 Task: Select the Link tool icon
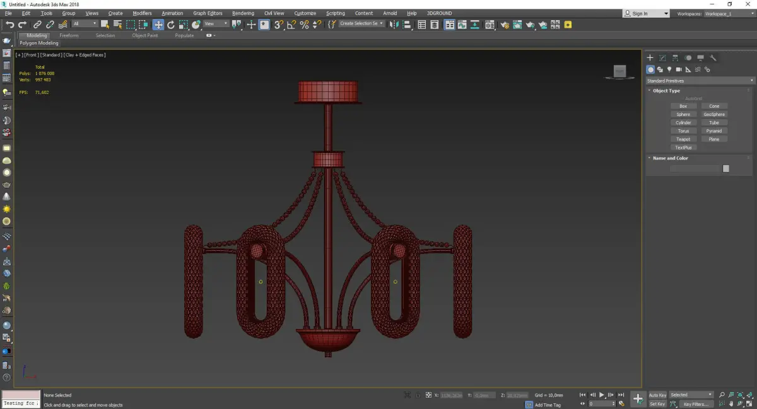[x=37, y=25]
